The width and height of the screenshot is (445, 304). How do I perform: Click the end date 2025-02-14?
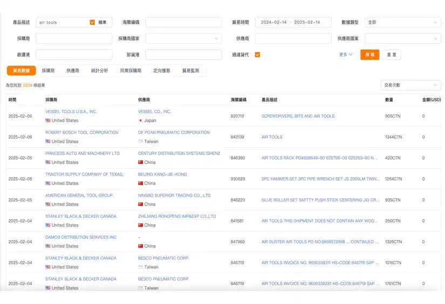(307, 22)
